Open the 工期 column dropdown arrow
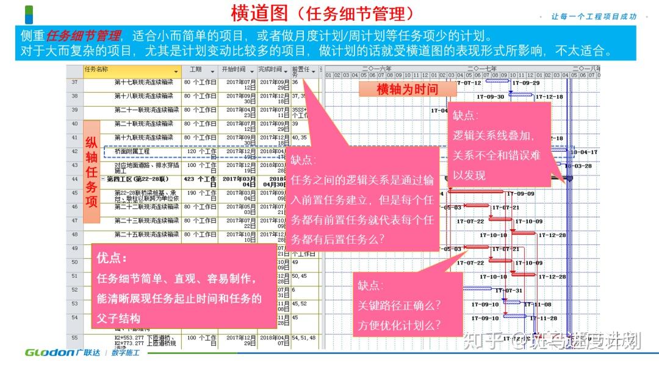 [212, 71]
